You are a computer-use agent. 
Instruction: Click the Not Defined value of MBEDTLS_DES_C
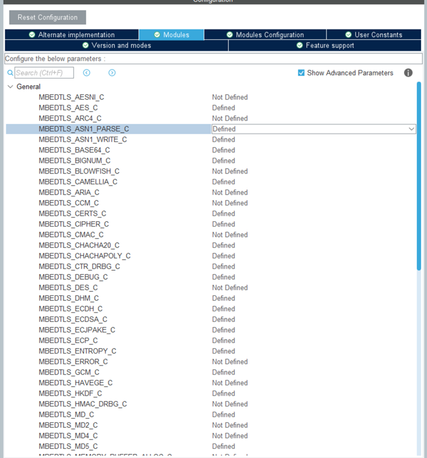[x=230, y=288]
